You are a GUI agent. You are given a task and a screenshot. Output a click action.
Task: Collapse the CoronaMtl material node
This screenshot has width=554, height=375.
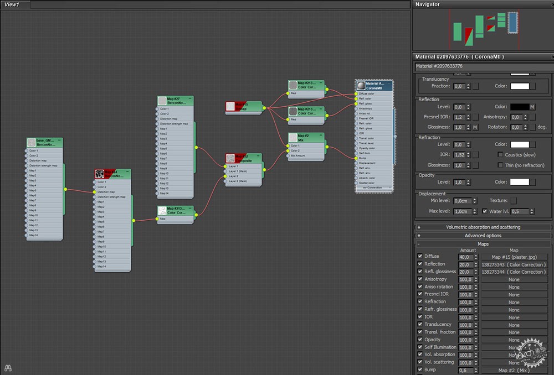(x=389, y=84)
